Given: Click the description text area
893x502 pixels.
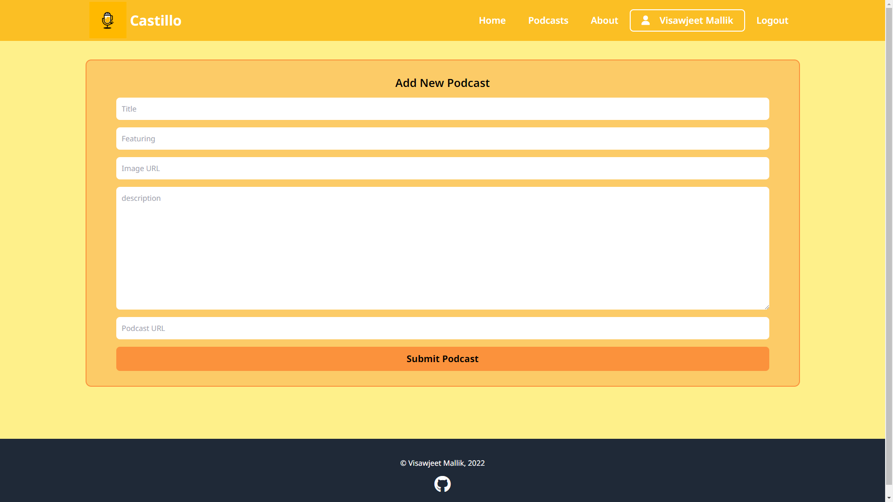Looking at the screenshot, I should point(442,248).
